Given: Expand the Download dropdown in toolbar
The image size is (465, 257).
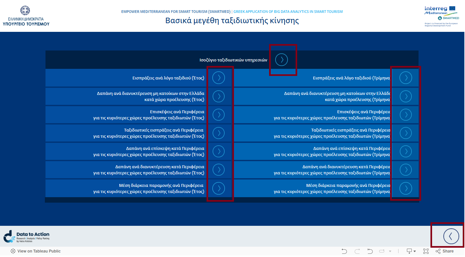Looking at the screenshot, I should (x=411, y=251).
